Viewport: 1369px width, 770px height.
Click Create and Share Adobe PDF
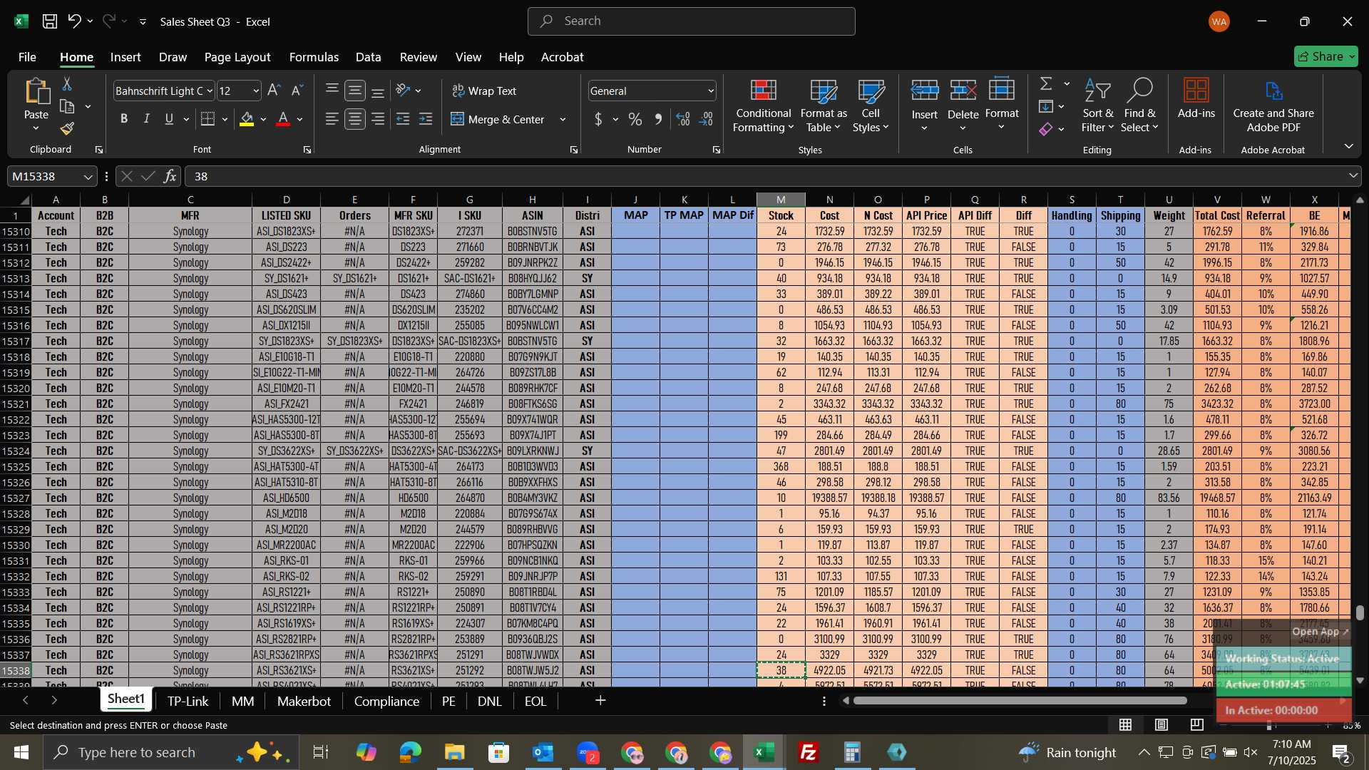coord(1273,106)
